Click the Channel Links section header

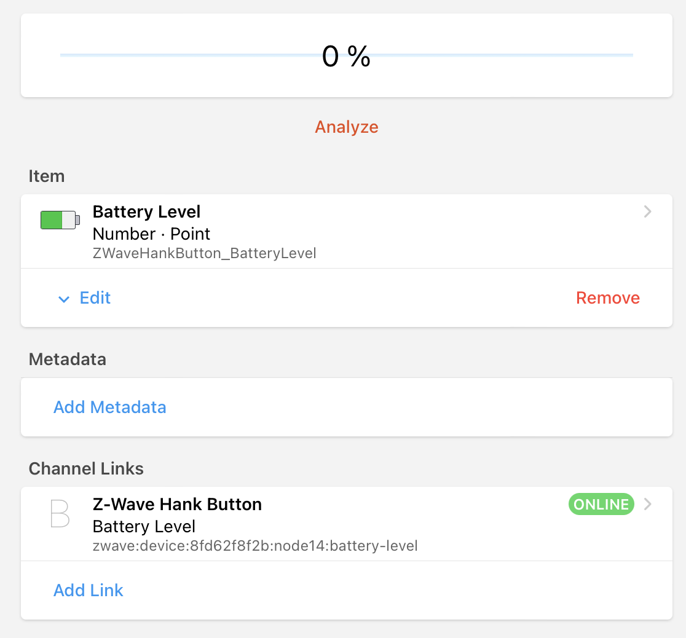86,469
